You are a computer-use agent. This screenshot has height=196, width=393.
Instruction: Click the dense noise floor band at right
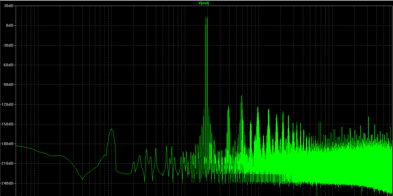pos(342,162)
